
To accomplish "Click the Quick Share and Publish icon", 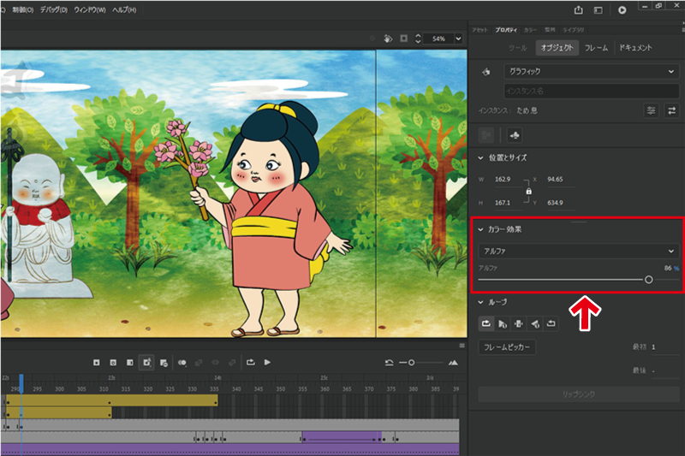I will coord(579,9).
